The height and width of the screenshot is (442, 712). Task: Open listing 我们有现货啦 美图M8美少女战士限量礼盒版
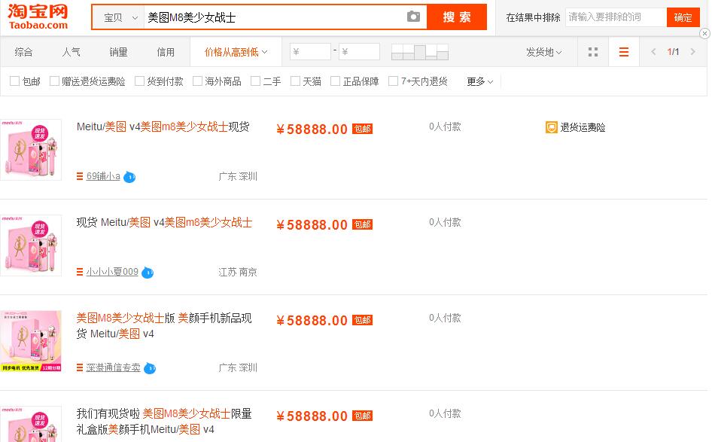coord(164,422)
